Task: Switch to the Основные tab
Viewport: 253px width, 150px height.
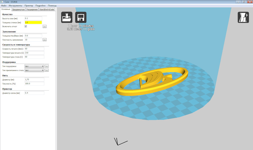Action: [x=6, y=10]
